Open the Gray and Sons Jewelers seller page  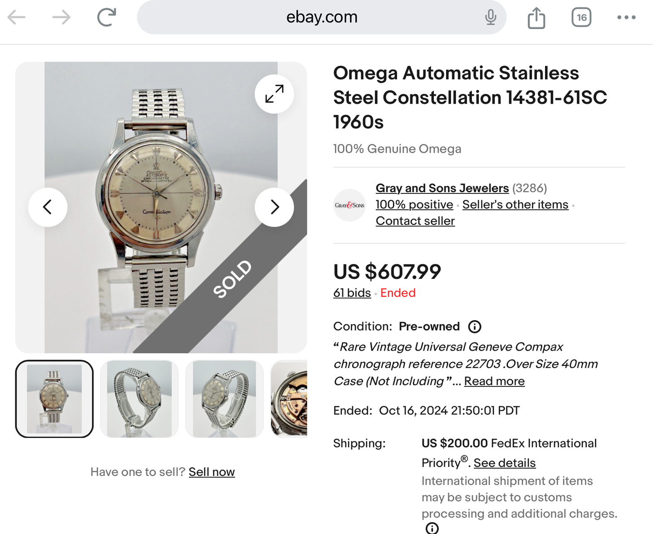click(x=442, y=188)
